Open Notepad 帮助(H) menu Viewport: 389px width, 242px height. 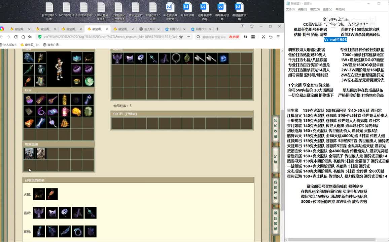pyautogui.click(x=340, y=9)
